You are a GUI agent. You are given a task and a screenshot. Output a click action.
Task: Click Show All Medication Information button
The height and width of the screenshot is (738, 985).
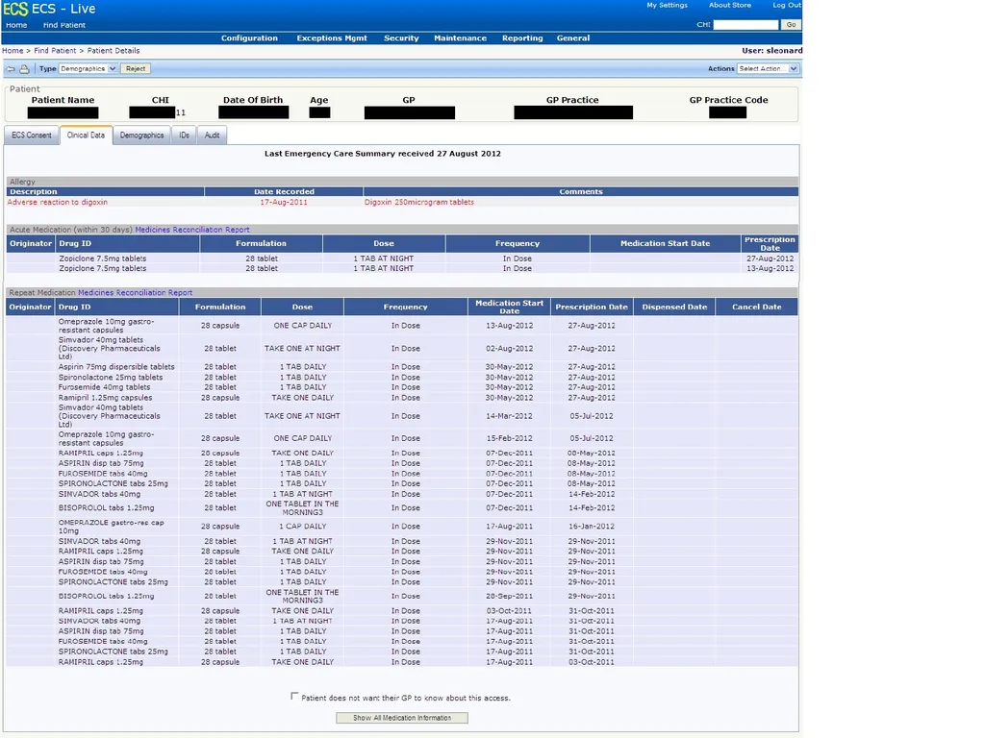click(x=402, y=717)
